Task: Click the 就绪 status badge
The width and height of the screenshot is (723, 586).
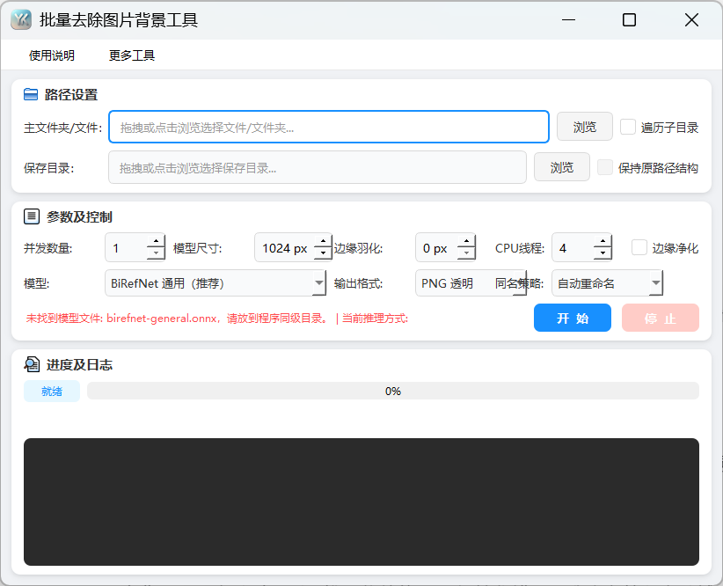Action: (52, 392)
